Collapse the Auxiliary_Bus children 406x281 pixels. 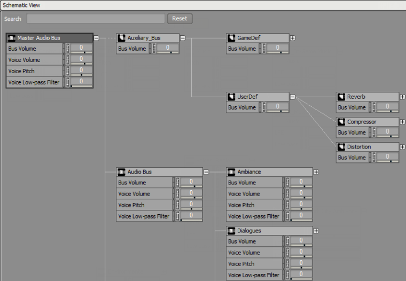point(183,38)
